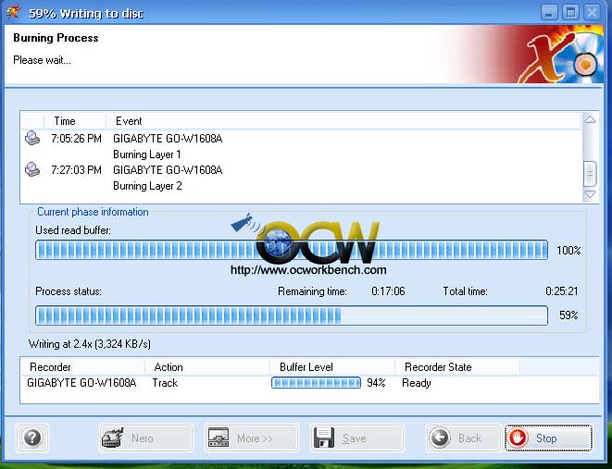Click the disabled maximize button in title bar
The image size is (612, 469).
570,12
